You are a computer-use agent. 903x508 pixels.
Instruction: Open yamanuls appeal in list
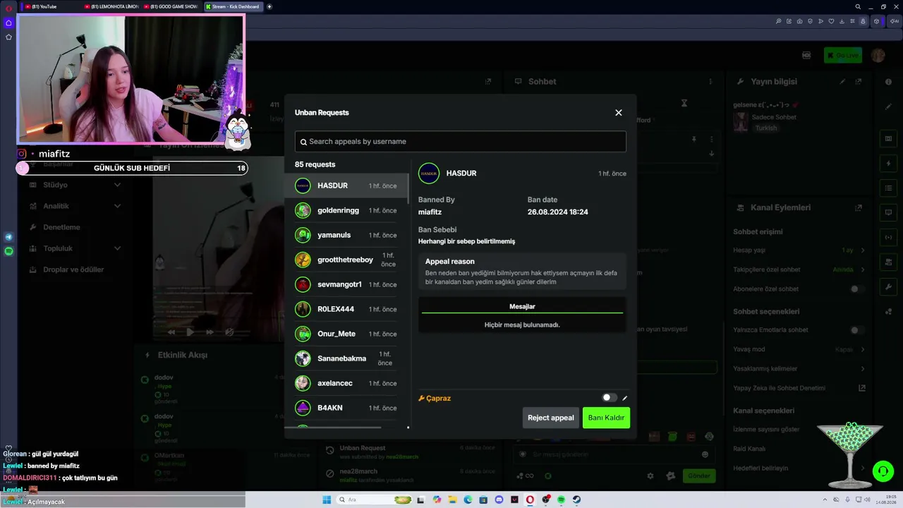click(346, 235)
